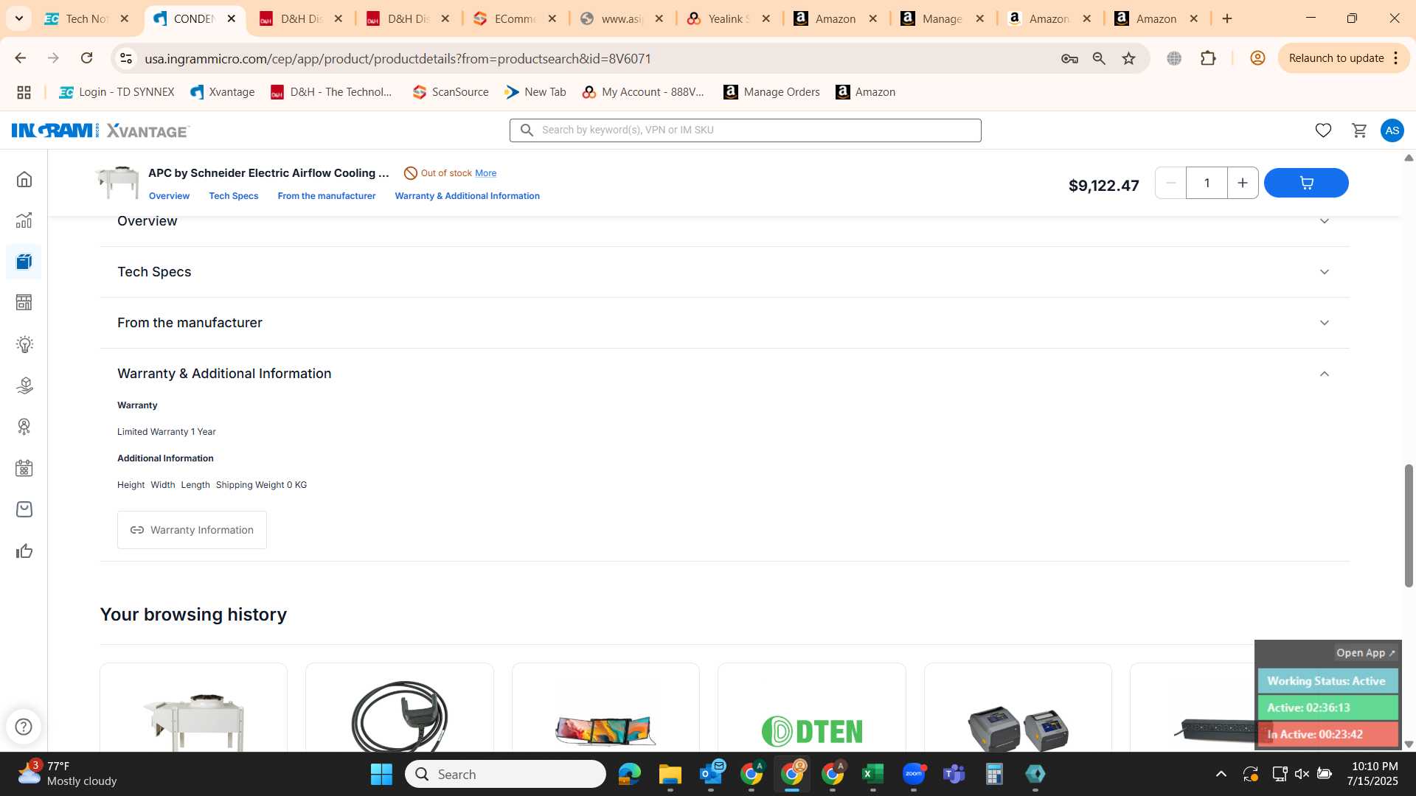Click the More stock link
The height and width of the screenshot is (796, 1416).
(485, 173)
